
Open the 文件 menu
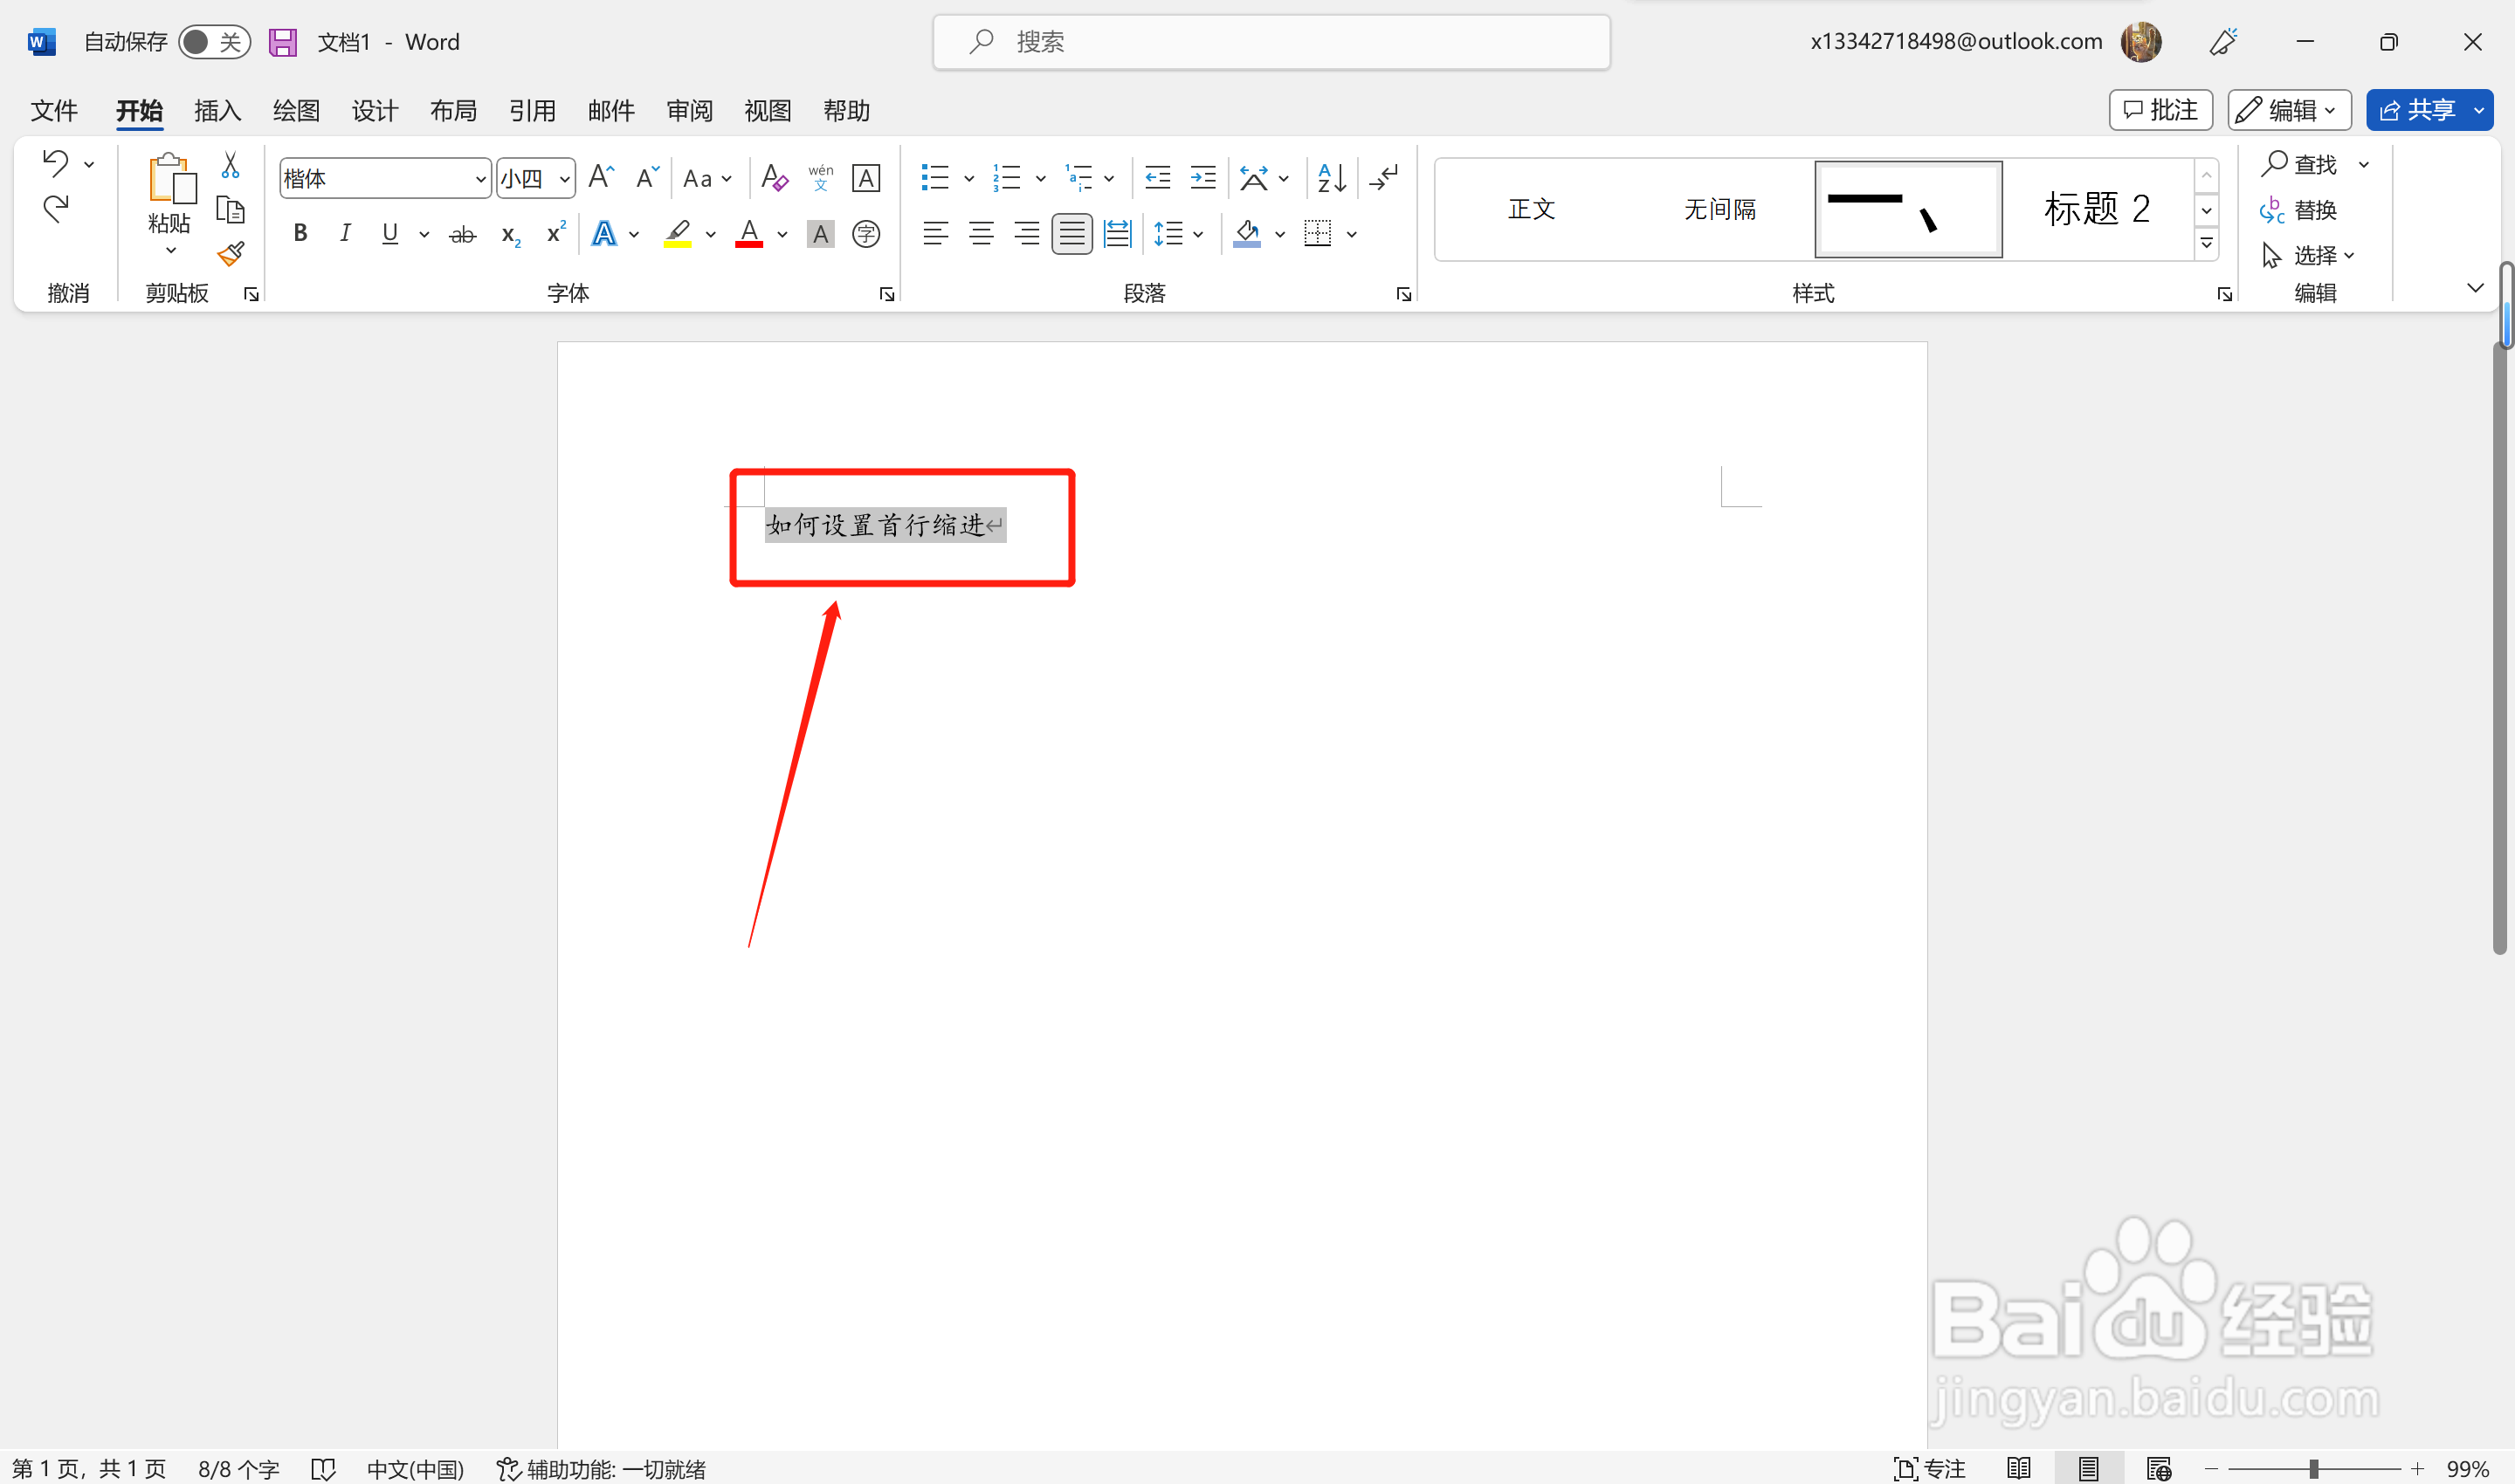[54, 110]
